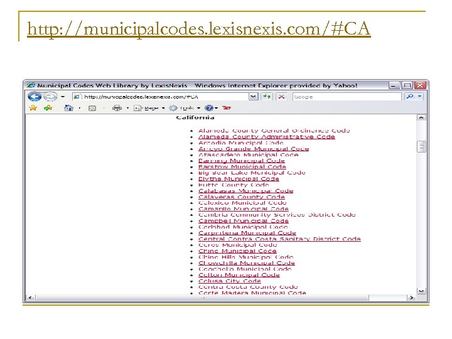Click the browser Back arrow button
Viewport: 452px width, 339px height.
point(35,96)
